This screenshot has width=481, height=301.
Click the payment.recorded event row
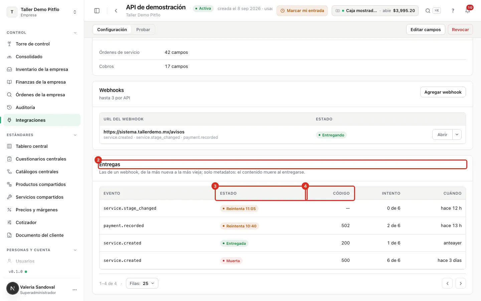[283, 226]
